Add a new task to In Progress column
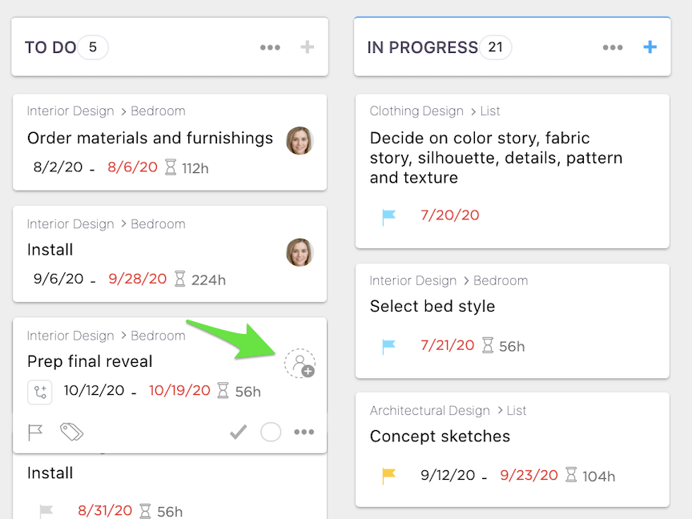This screenshot has width=692, height=519. pos(650,47)
